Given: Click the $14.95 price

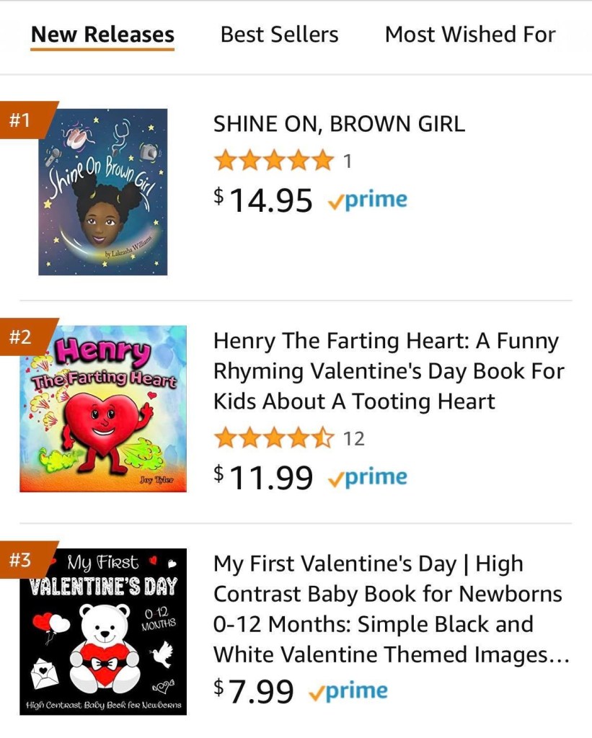Looking at the screenshot, I should point(264,200).
